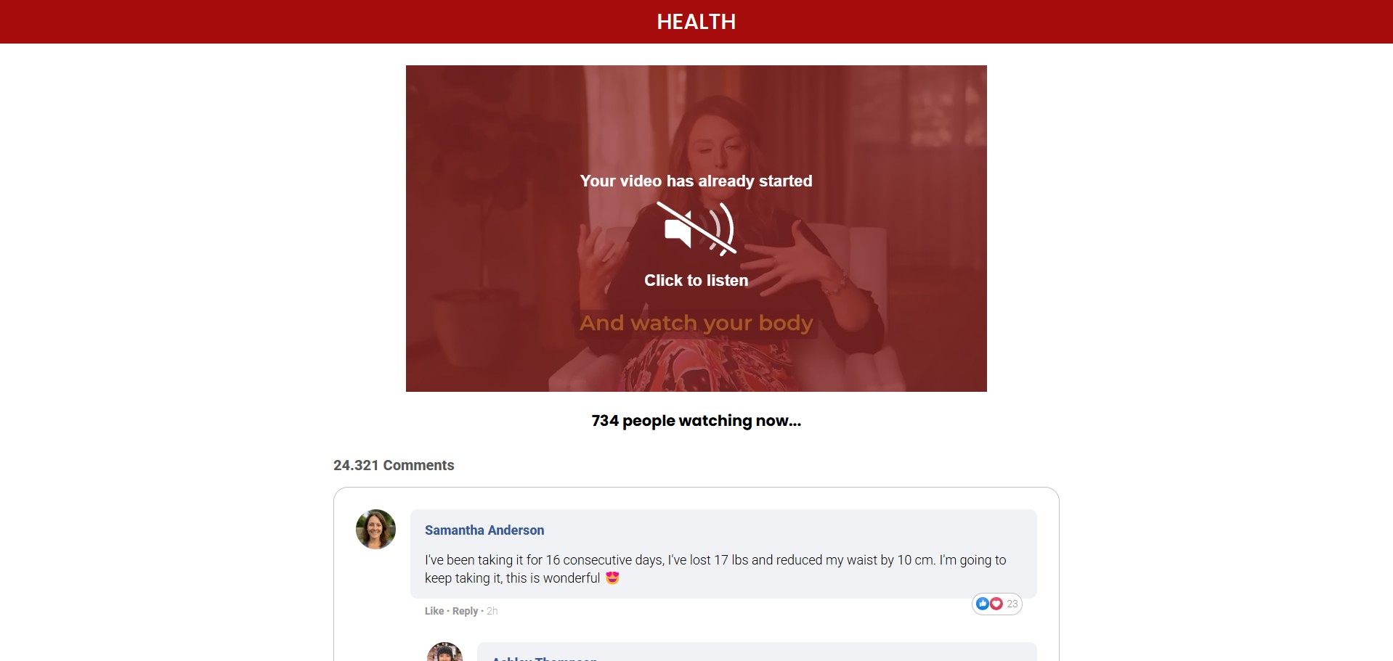
Task: Click the "Click to listen" text on the video
Action: [x=696, y=280]
